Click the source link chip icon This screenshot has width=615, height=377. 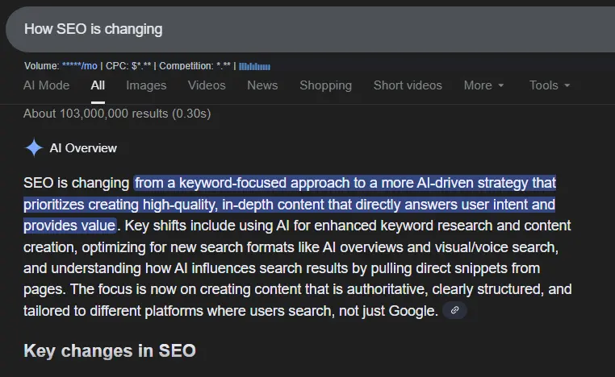tap(454, 310)
